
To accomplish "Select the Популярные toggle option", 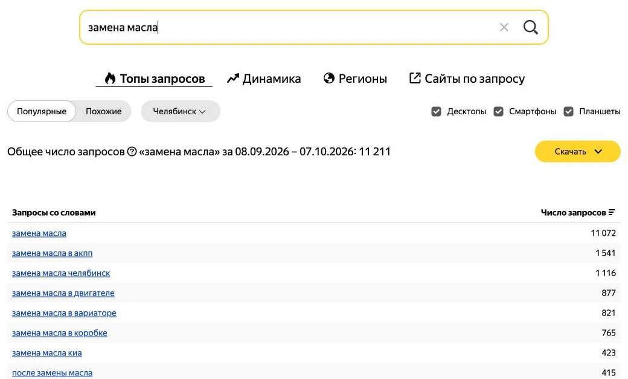I will point(42,111).
